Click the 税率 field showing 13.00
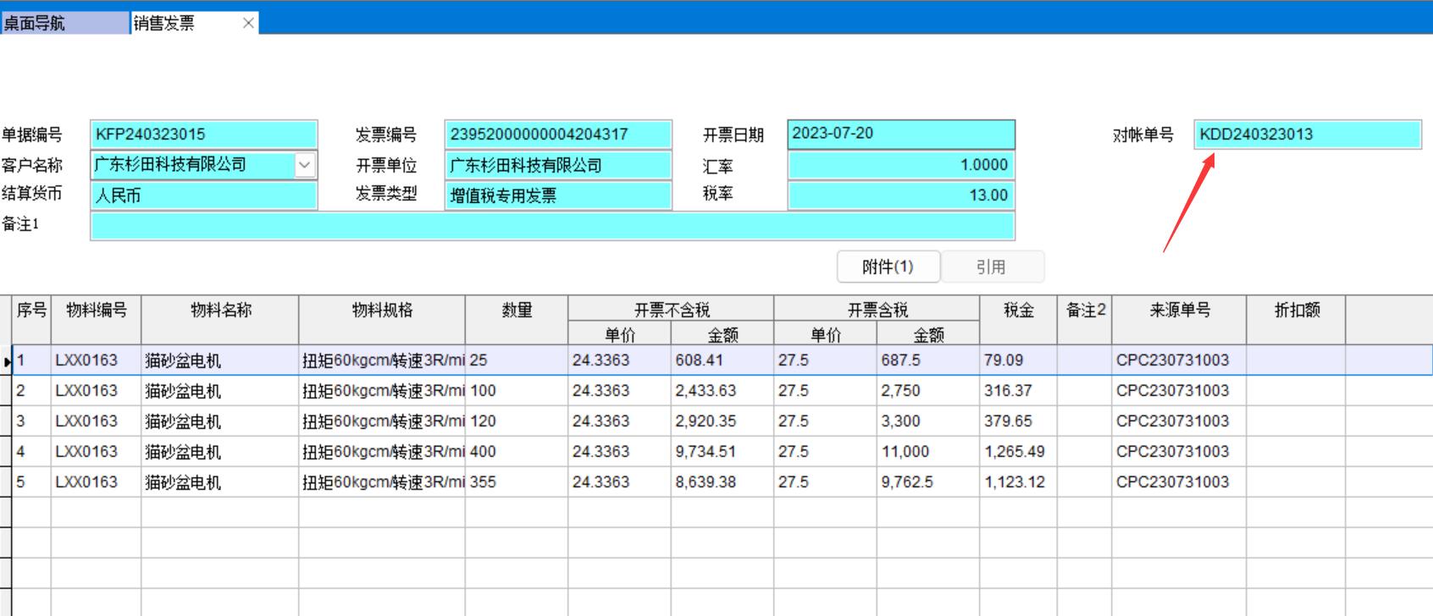 pyautogui.click(x=900, y=195)
